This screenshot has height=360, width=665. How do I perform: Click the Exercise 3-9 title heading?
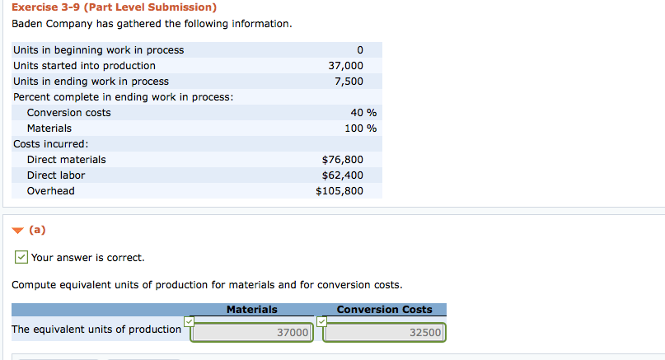pos(115,7)
